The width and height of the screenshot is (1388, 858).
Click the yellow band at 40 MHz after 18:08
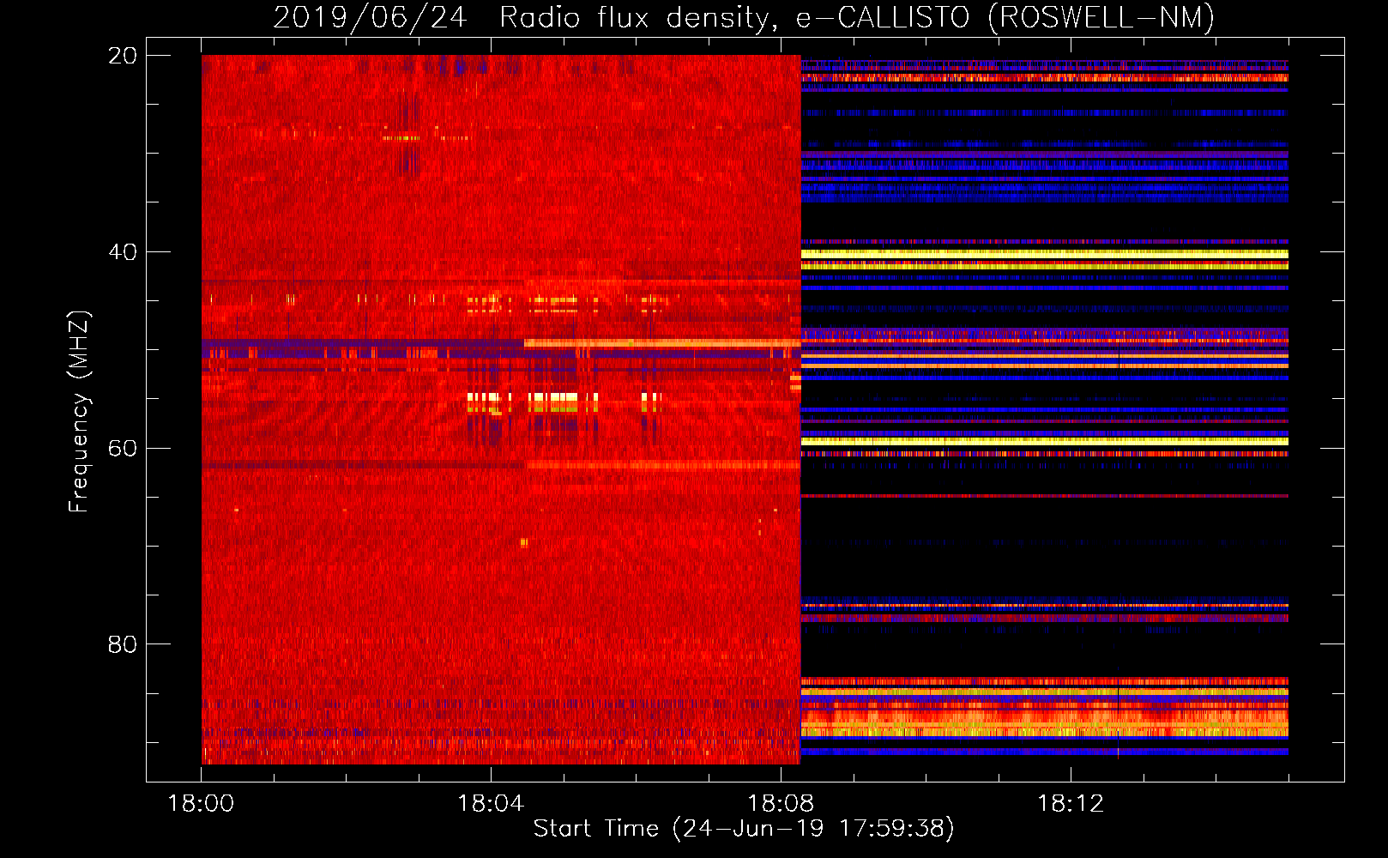point(1043,254)
